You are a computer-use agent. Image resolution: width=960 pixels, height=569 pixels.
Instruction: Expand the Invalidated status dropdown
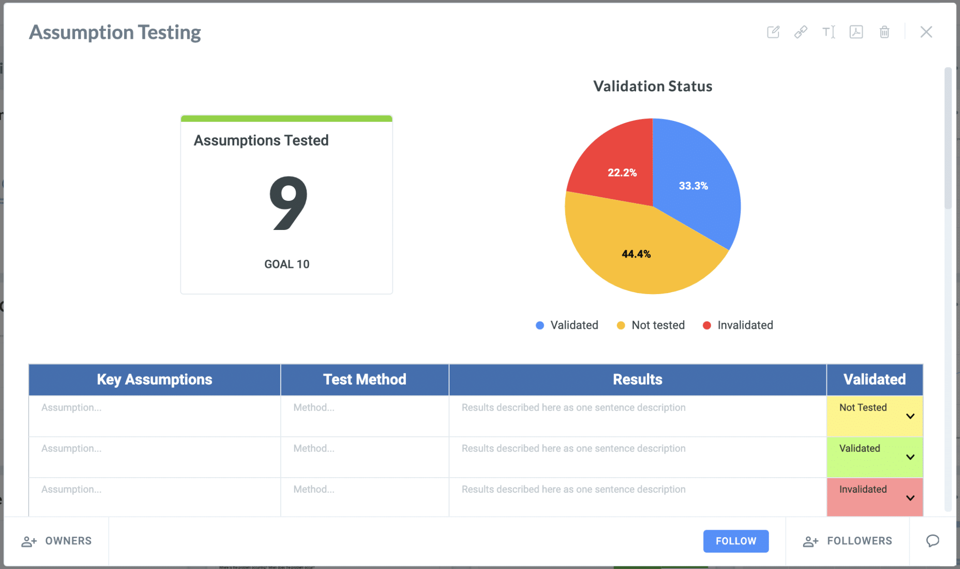910,498
